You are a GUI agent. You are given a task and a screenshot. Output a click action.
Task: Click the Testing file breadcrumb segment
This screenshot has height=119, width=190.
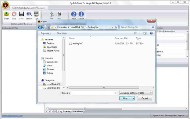pyautogui.click(x=93, y=27)
